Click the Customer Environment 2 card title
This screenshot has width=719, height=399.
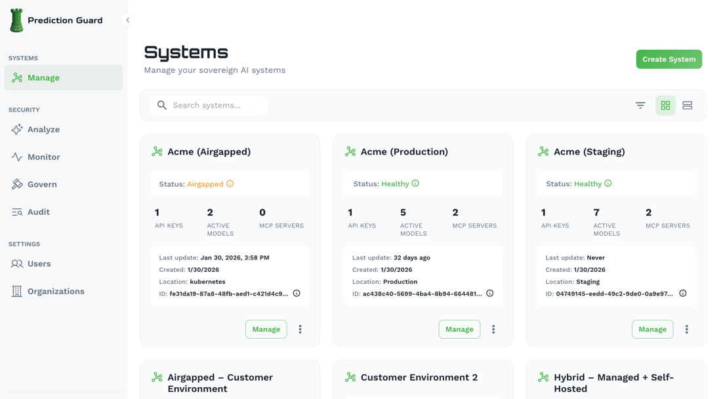[x=419, y=377]
